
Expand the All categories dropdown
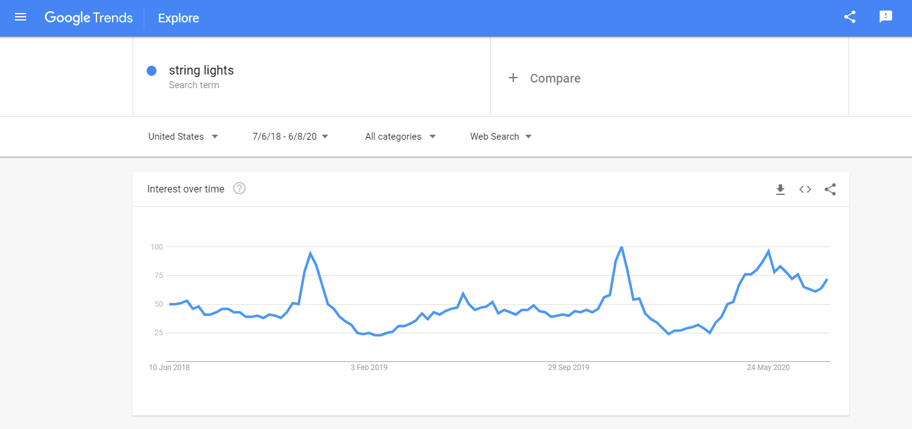(400, 136)
